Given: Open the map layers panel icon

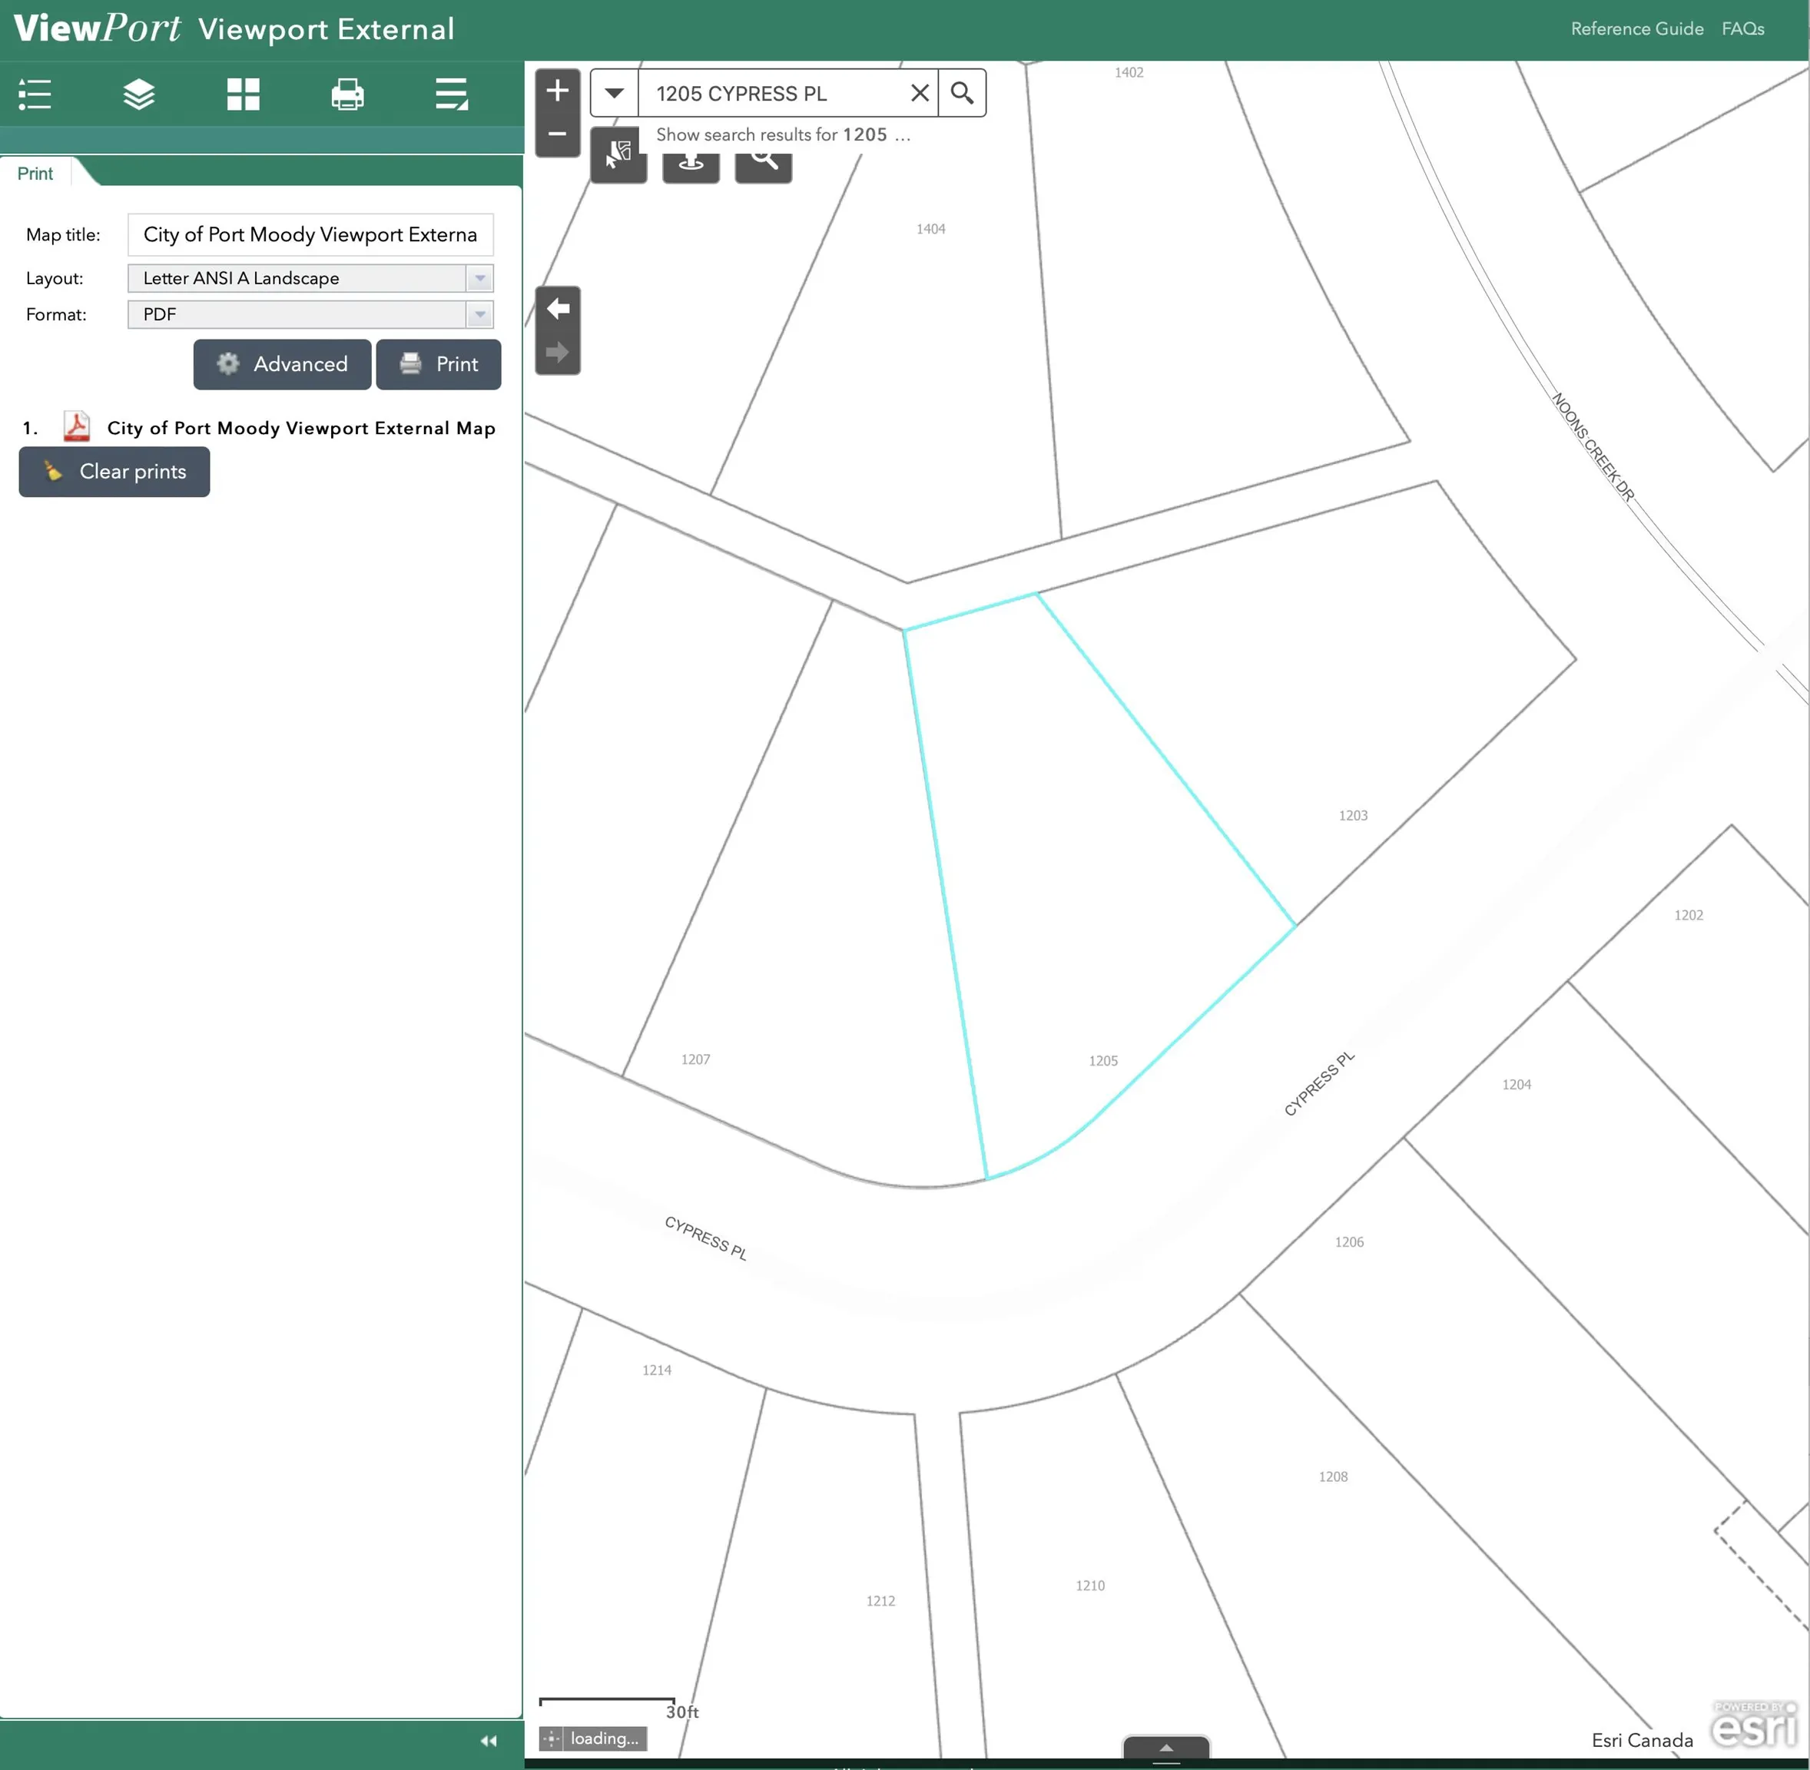Looking at the screenshot, I should (138, 94).
